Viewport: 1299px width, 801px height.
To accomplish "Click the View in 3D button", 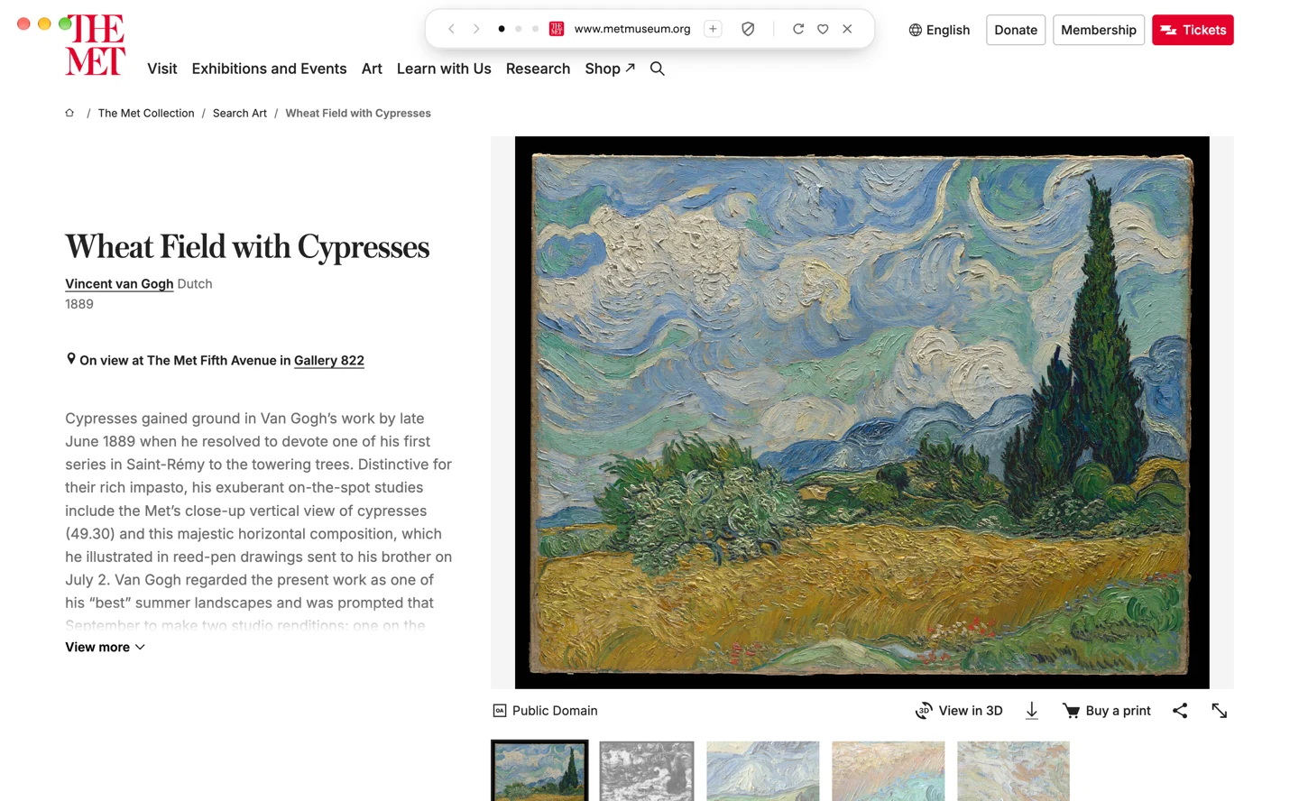I will pyautogui.click(x=959, y=711).
